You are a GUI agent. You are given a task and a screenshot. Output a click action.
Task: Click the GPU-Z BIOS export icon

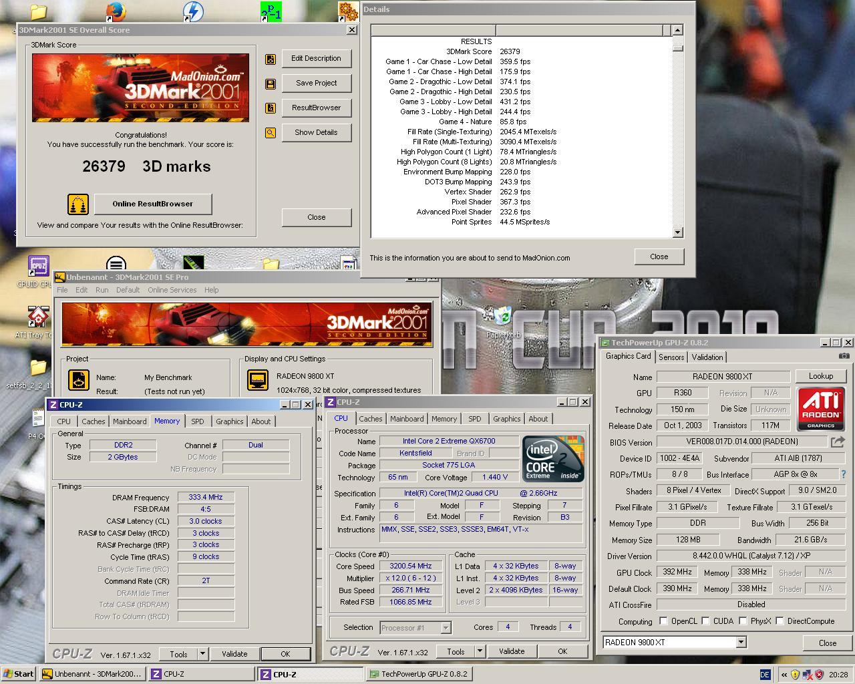click(x=838, y=442)
